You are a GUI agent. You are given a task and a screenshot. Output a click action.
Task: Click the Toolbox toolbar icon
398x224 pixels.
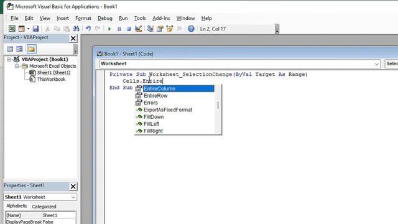click(179, 29)
